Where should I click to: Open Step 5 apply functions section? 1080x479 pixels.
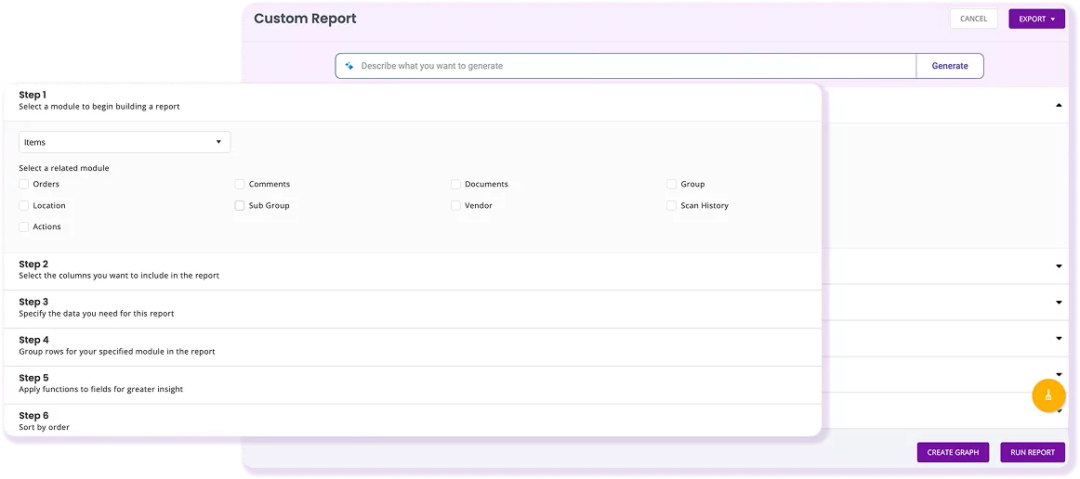pyautogui.click(x=413, y=384)
